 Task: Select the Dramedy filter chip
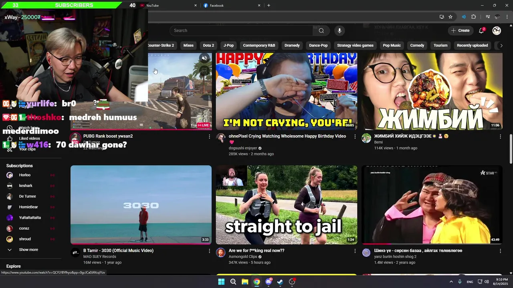pyautogui.click(x=292, y=45)
